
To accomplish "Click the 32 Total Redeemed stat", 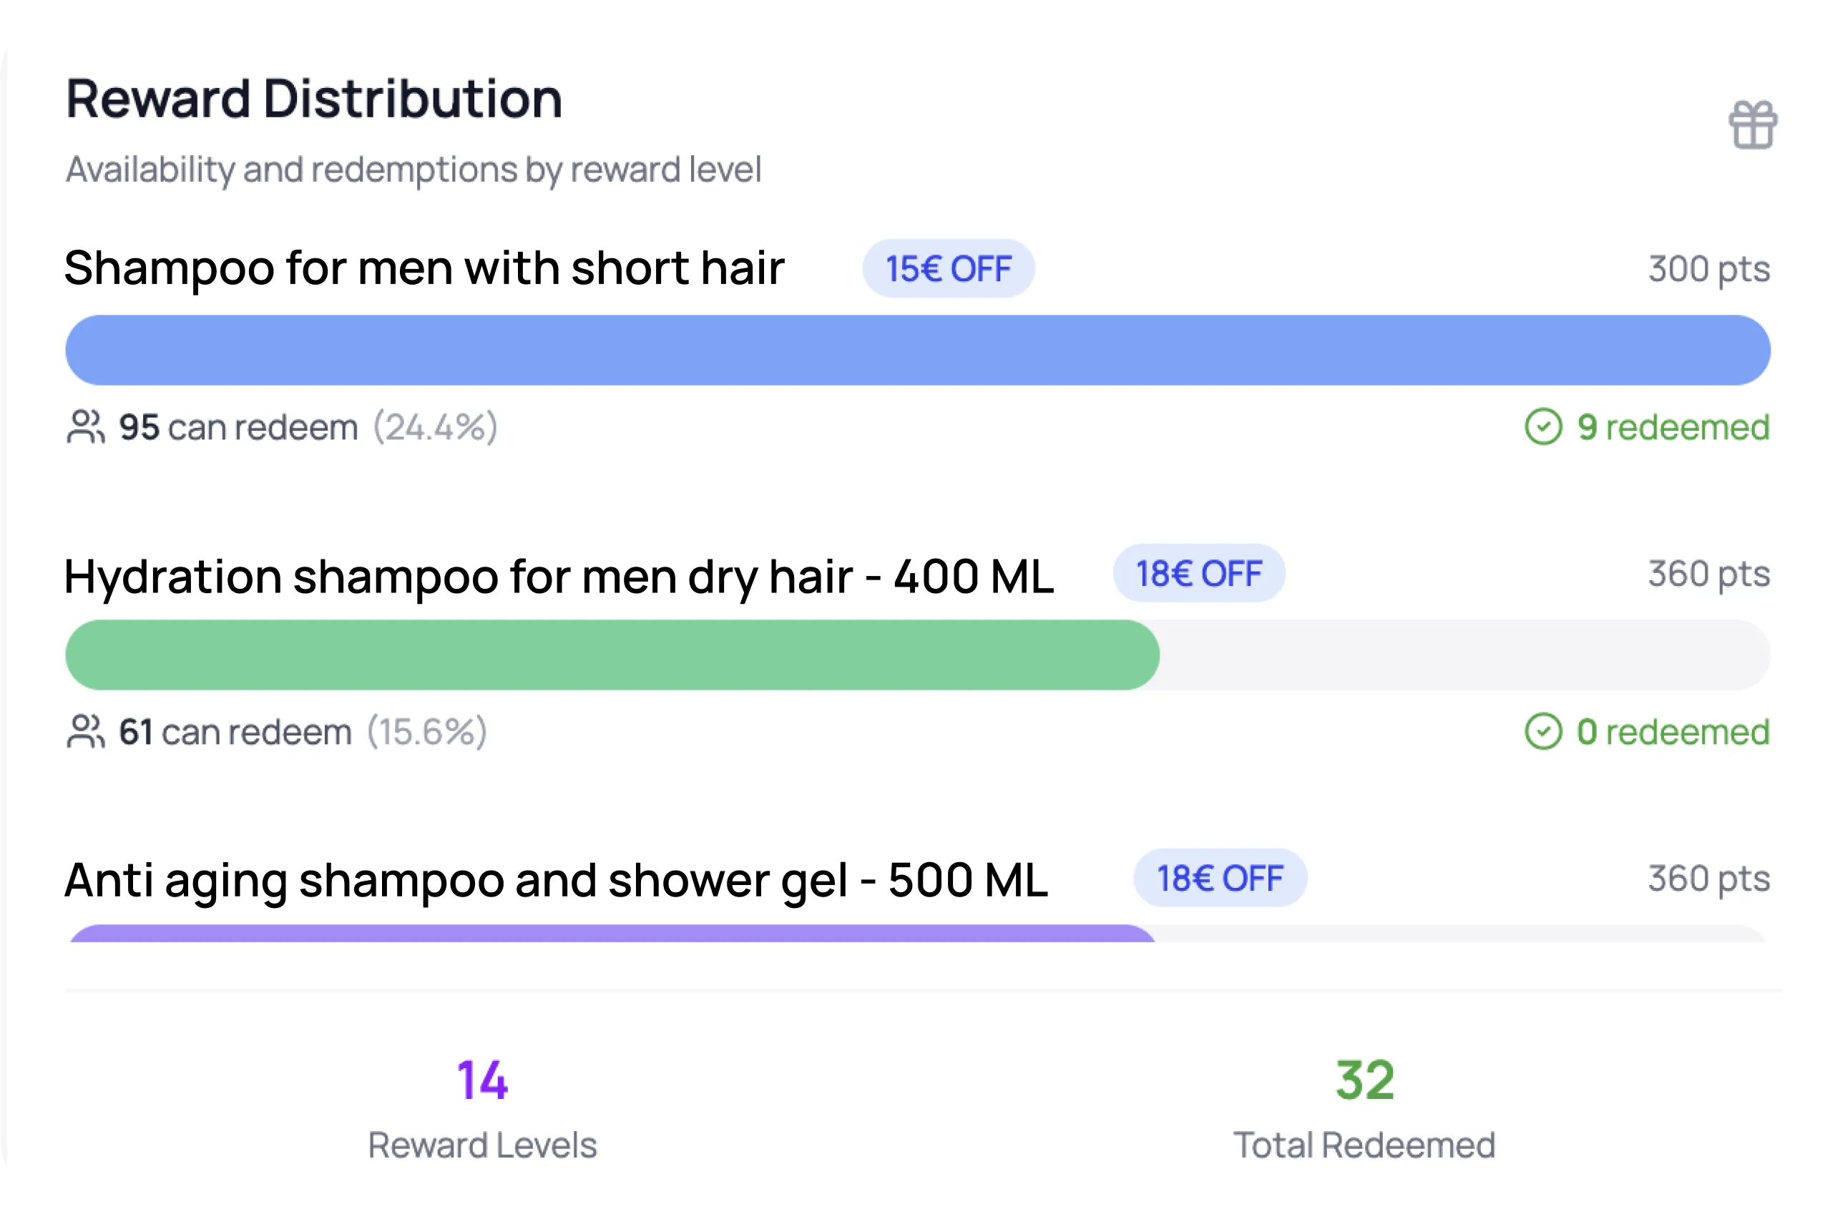I will coord(1364,1108).
